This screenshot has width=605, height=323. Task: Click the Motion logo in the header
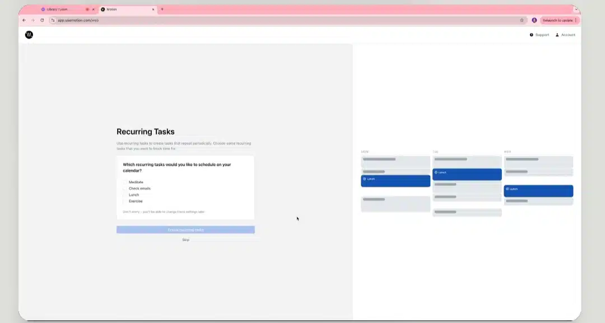[29, 35]
